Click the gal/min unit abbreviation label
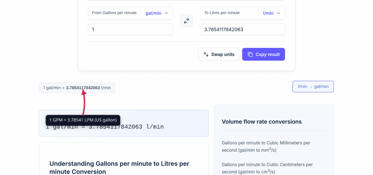The width and height of the screenshot is (373, 175). pyautogui.click(x=153, y=13)
